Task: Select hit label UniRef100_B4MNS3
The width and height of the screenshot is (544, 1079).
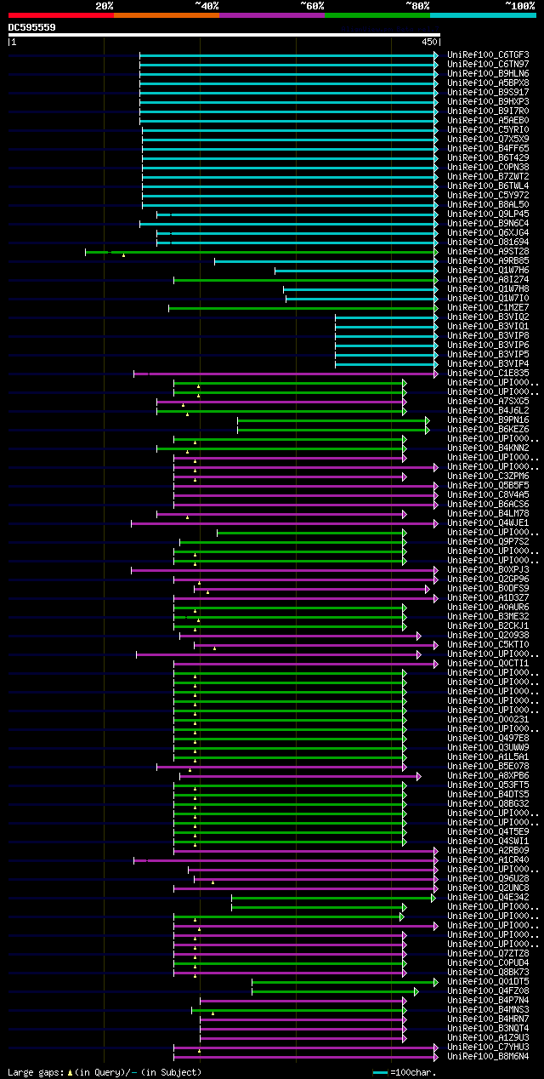Action: point(488,1010)
